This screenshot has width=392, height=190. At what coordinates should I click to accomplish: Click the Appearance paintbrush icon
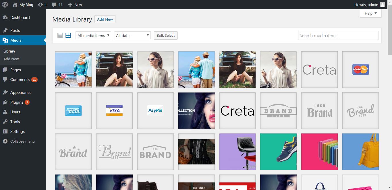pos(5,92)
